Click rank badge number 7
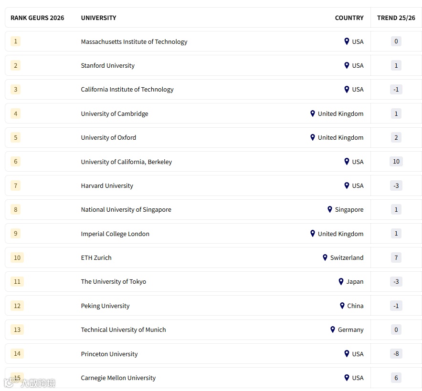This screenshot has height=391, width=422. [16, 185]
